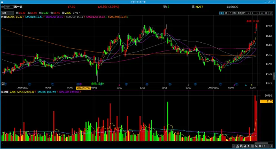Click the dimmed first icon in bottom toolbar
This screenshot has width=276, height=149.
click(233, 146)
